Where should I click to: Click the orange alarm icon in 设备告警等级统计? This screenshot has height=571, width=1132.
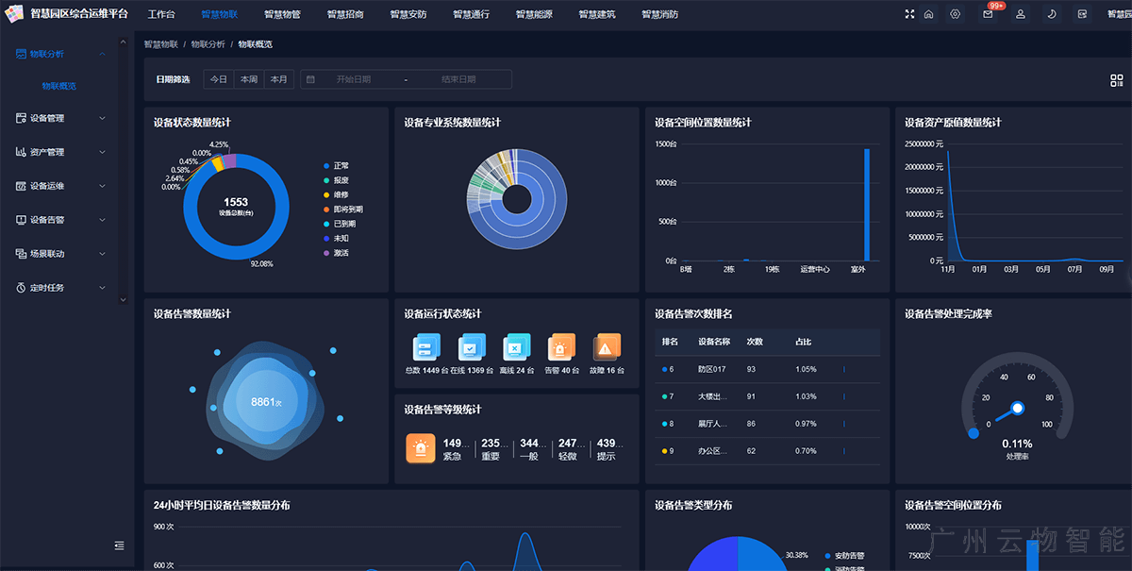[x=421, y=448]
